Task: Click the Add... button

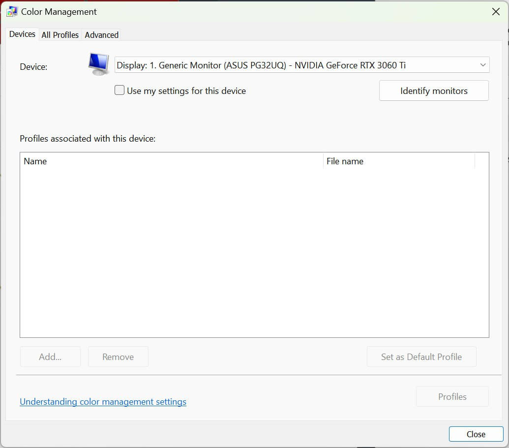Action: click(50, 357)
